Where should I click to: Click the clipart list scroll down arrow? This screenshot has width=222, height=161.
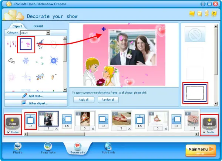65,90
